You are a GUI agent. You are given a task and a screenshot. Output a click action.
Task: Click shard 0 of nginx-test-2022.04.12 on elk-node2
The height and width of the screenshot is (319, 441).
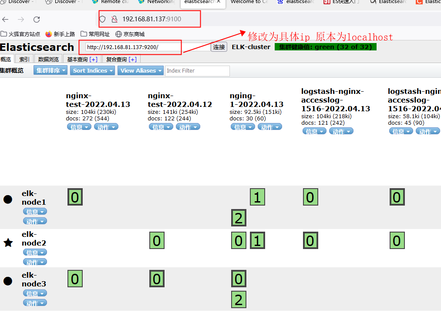coord(157,240)
